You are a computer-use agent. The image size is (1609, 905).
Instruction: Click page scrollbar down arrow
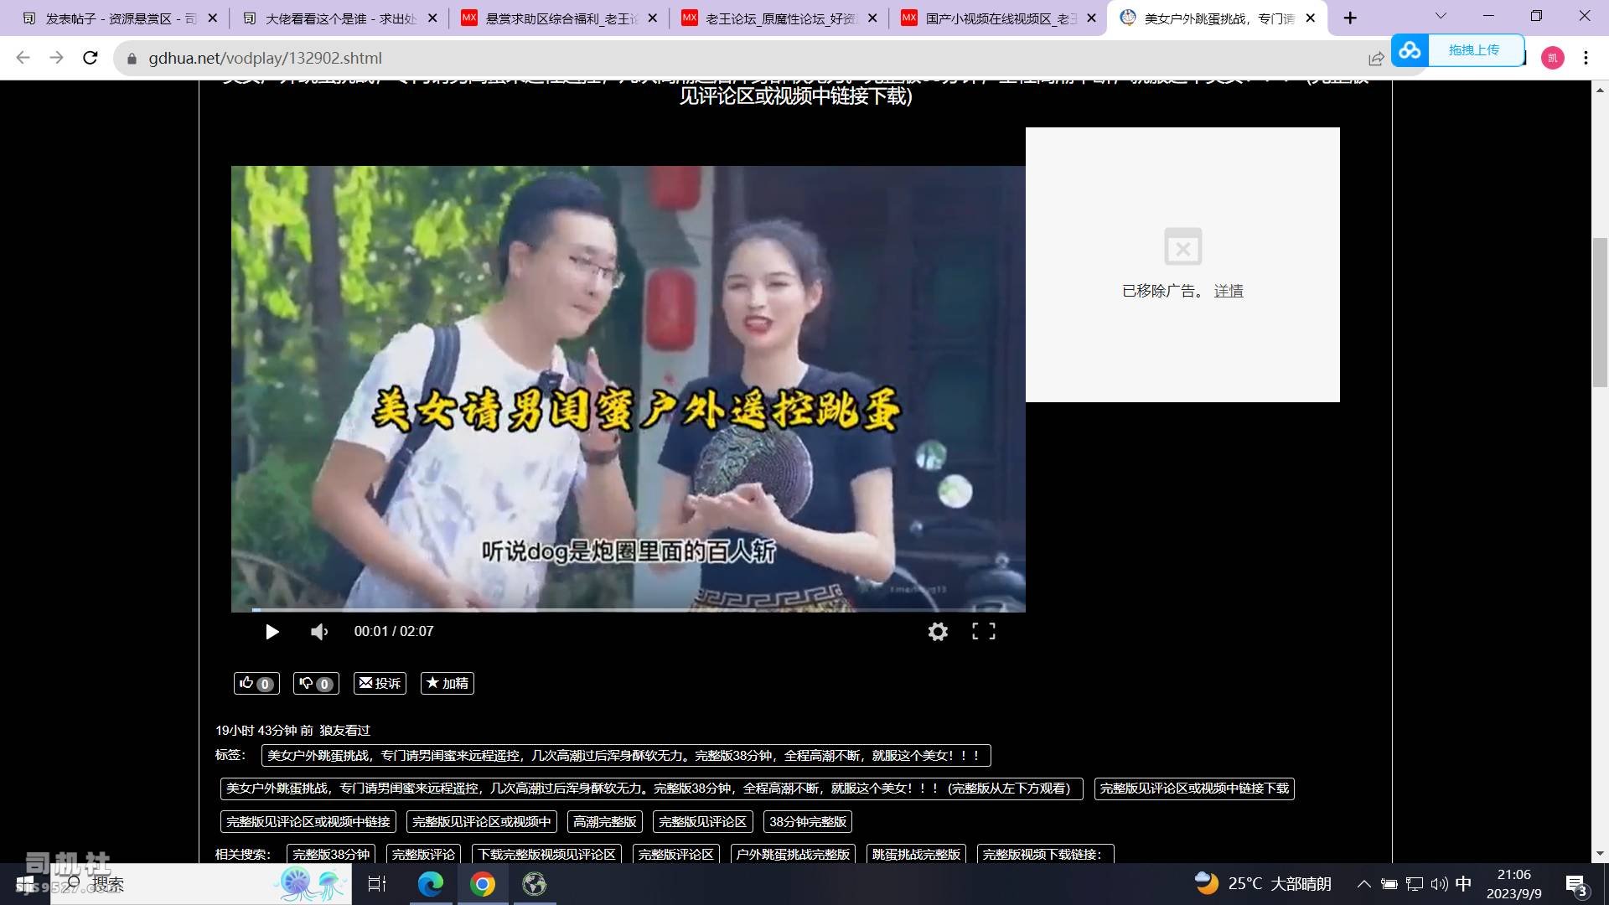(1600, 854)
